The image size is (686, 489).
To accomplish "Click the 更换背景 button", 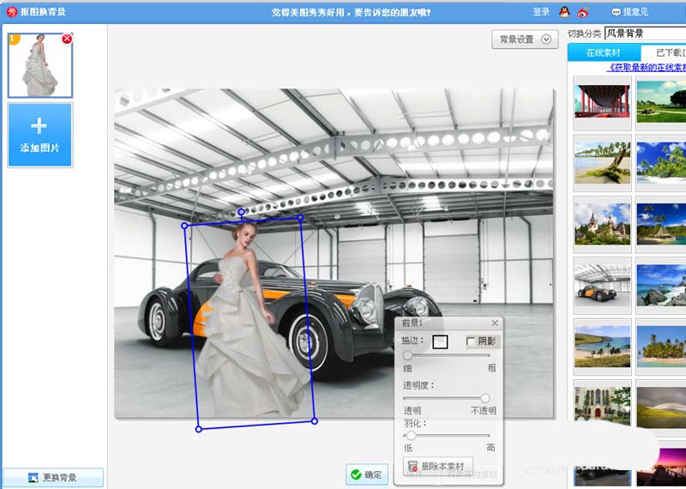I will (52, 477).
